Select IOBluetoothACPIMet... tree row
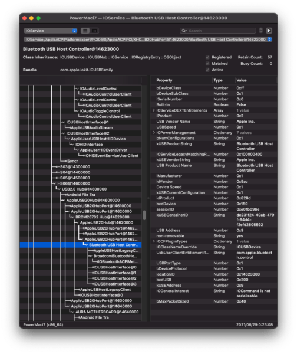Image resolution: width=297 pixels, height=354 pixels. click(x=81, y=261)
